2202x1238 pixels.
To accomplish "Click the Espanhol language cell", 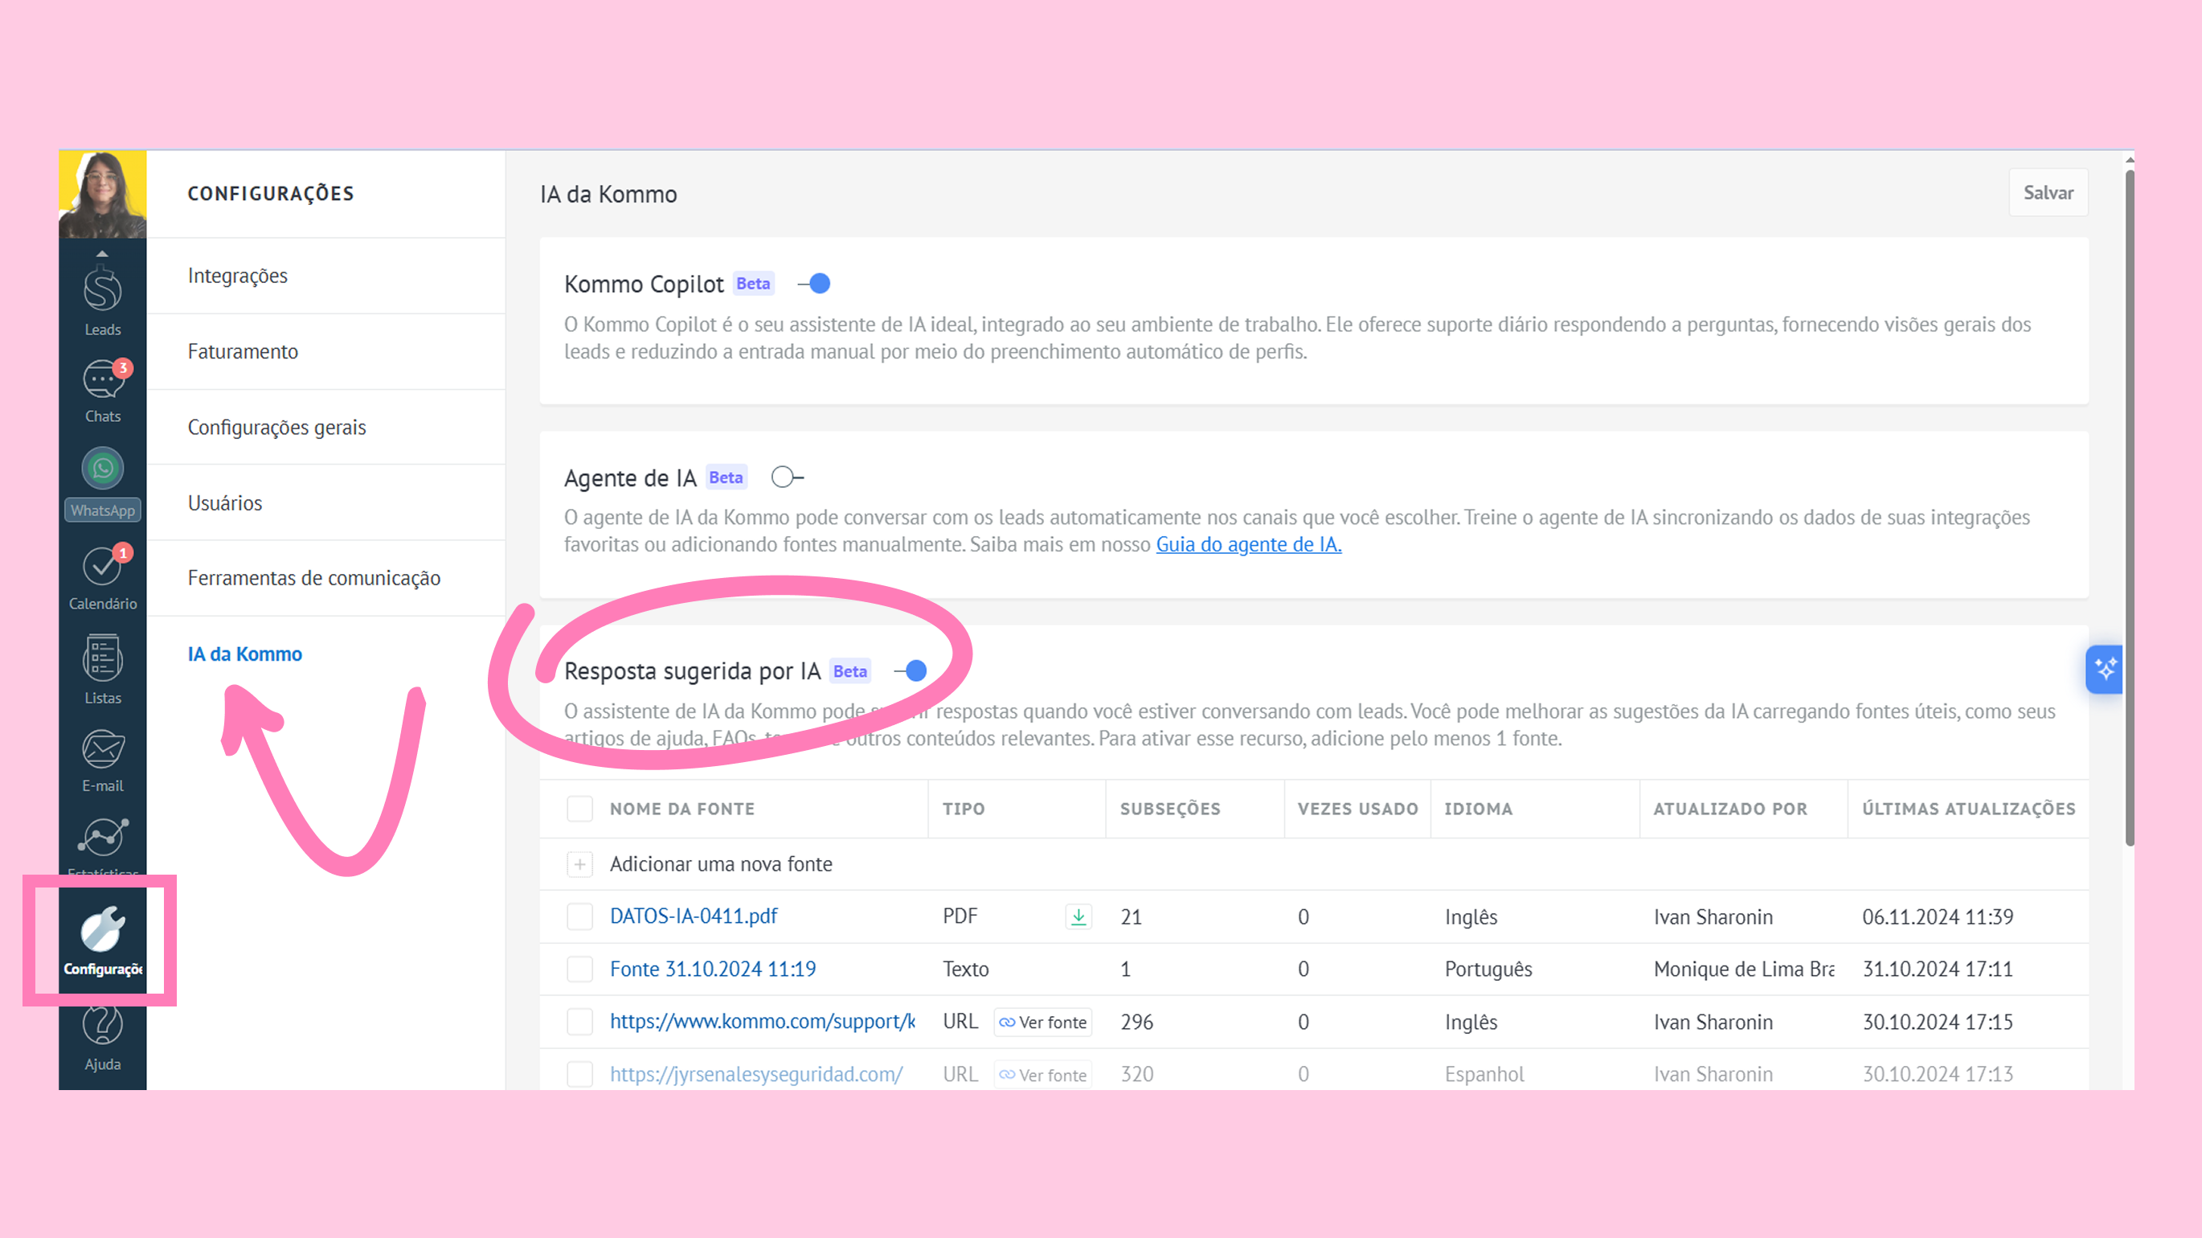I will tap(1484, 1074).
